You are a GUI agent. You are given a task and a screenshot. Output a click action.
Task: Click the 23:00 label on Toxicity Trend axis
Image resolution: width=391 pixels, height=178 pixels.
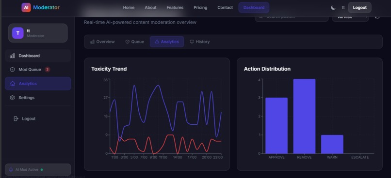pyautogui.click(x=218, y=157)
